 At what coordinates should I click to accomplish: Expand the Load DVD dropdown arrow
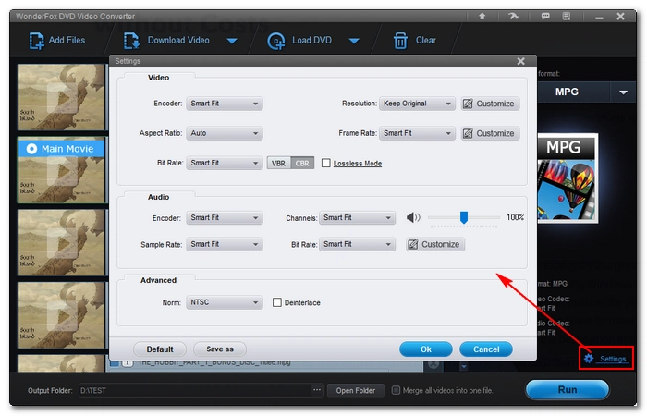click(354, 41)
